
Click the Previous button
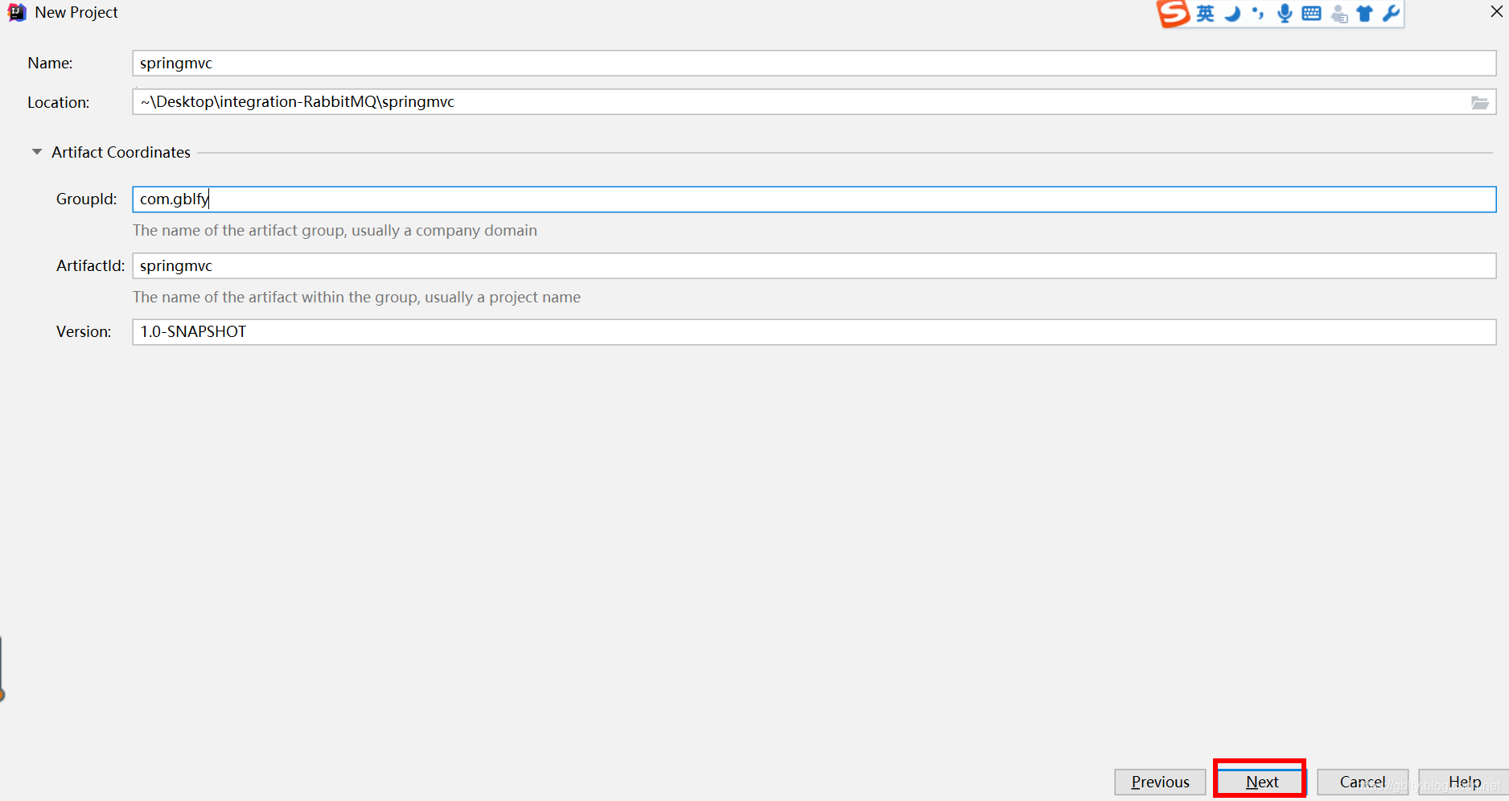1160,782
